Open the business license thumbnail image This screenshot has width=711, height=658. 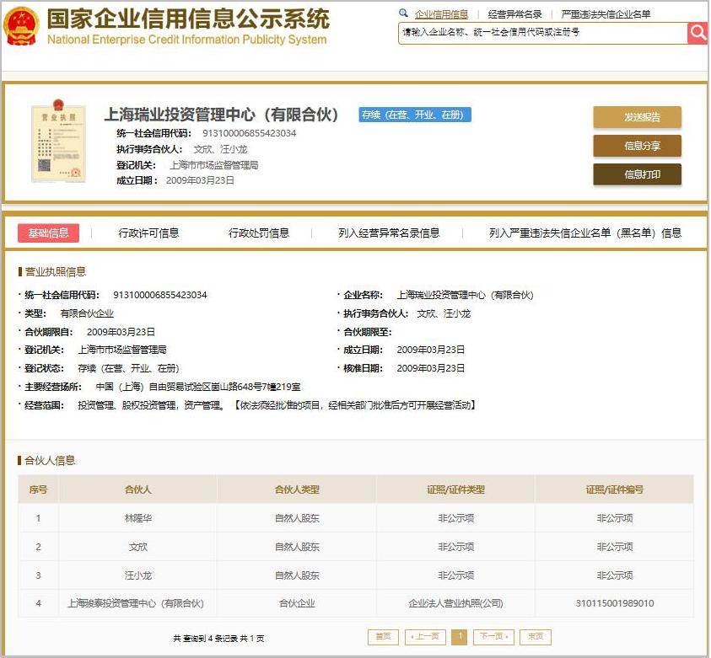57,144
